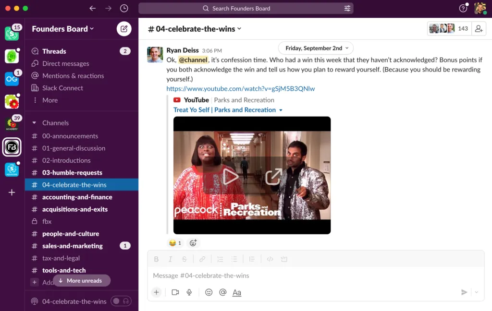This screenshot has width=492, height=311.
Task: Open search filter options icon
Action: click(x=347, y=9)
